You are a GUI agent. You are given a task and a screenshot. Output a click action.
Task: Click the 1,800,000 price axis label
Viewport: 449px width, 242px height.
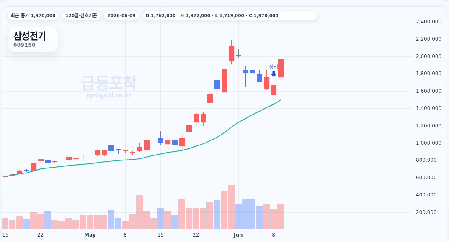428,74
